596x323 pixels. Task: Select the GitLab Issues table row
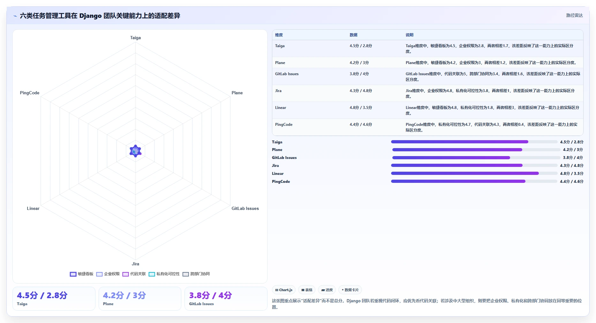[x=427, y=76]
